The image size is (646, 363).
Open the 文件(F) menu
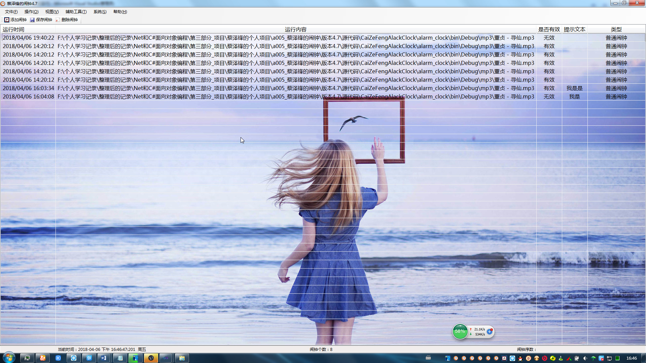11,12
